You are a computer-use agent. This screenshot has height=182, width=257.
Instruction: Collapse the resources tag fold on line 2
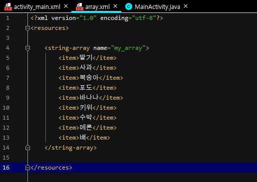[27, 28]
